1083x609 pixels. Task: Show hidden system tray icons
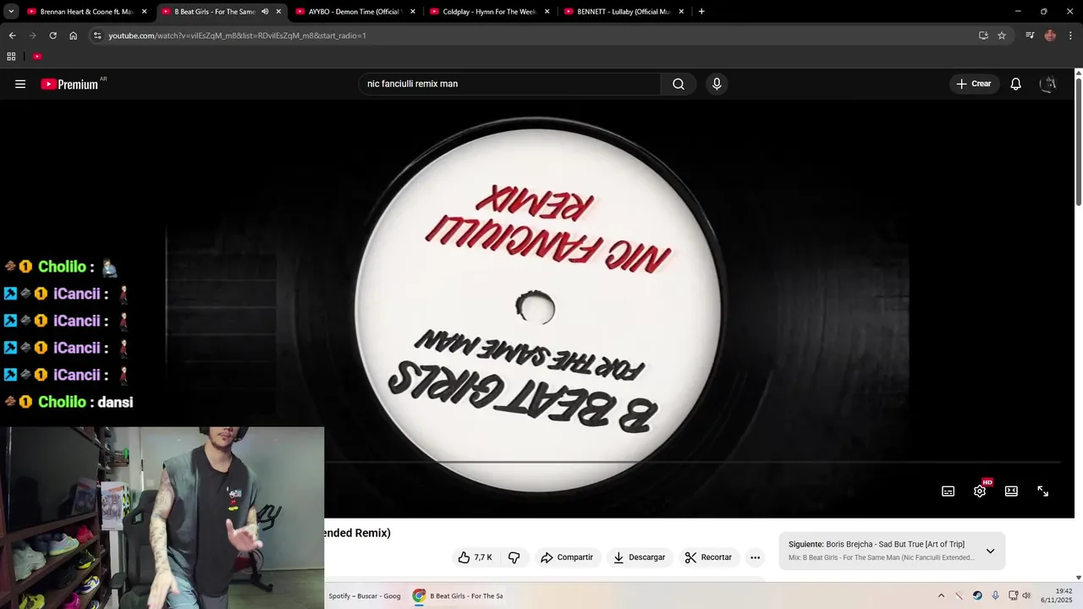tap(941, 596)
